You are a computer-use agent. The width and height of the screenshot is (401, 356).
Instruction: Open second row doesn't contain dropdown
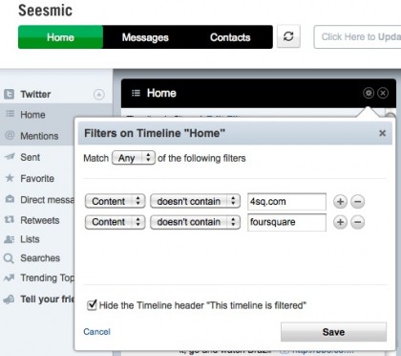[195, 222]
